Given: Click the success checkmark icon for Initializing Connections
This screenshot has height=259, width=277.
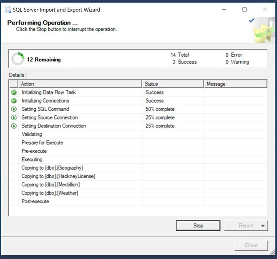Looking at the screenshot, I should click(14, 101).
